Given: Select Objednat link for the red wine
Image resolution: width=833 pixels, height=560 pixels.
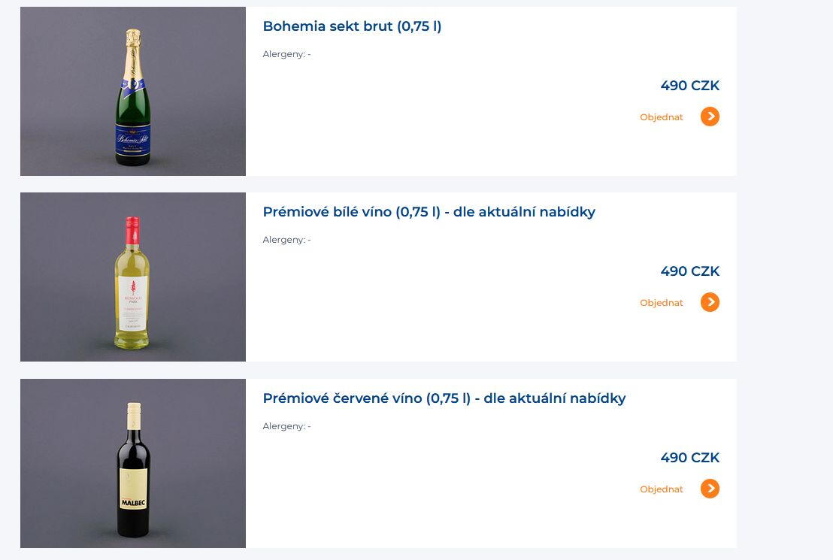Looking at the screenshot, I should click(662, 489).
